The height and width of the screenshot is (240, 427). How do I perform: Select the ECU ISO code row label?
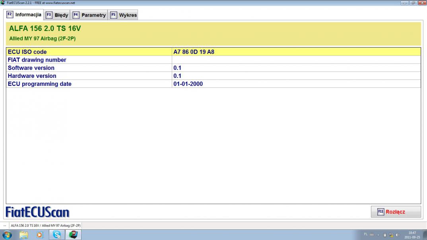pyautogui.click(x=27, y=52)
